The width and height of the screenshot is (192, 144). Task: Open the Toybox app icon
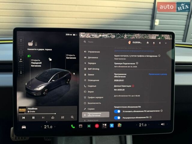(119, 125)
